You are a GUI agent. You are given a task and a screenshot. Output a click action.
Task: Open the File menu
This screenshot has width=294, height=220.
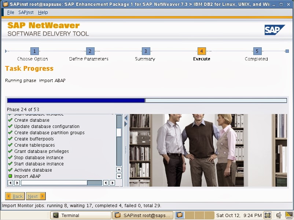coord(10,12)
